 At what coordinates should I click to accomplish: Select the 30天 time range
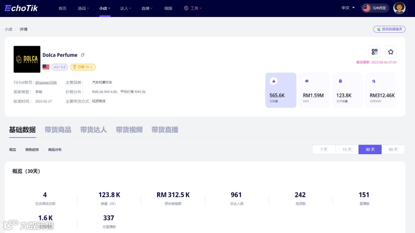click(370, 150)
